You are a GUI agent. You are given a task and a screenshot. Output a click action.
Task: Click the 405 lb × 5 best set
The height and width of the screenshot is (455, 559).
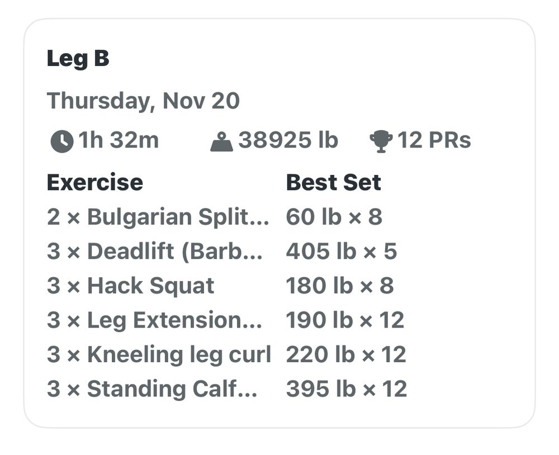click(x=342, y=252)
